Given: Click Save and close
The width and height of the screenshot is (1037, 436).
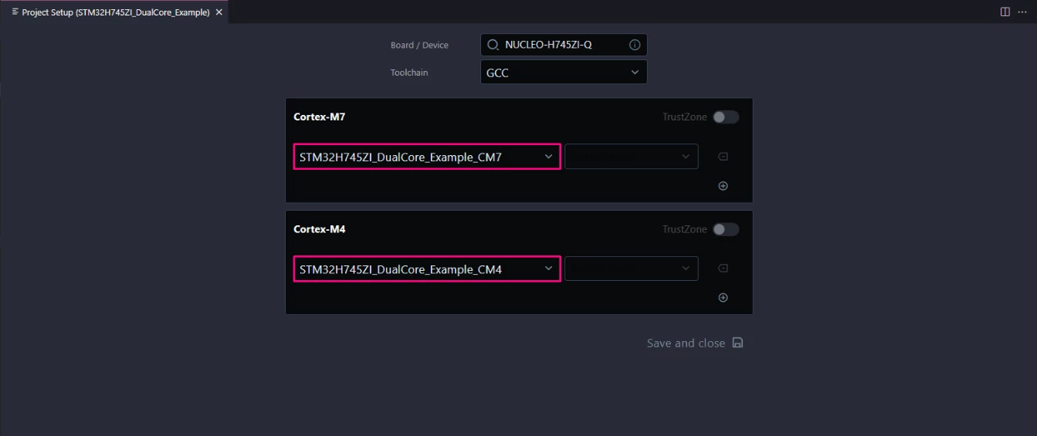Looking at the screenshot, I should point(695,343).
